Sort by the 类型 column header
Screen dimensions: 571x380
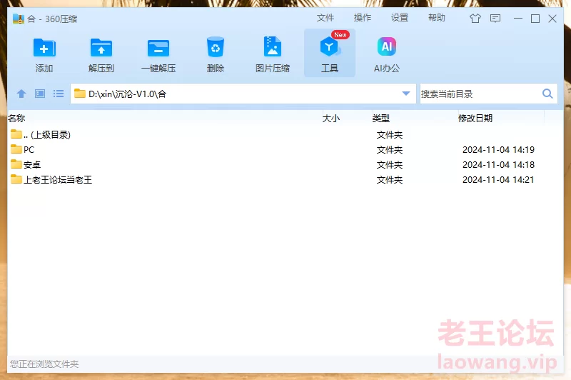tap(381, 118)
